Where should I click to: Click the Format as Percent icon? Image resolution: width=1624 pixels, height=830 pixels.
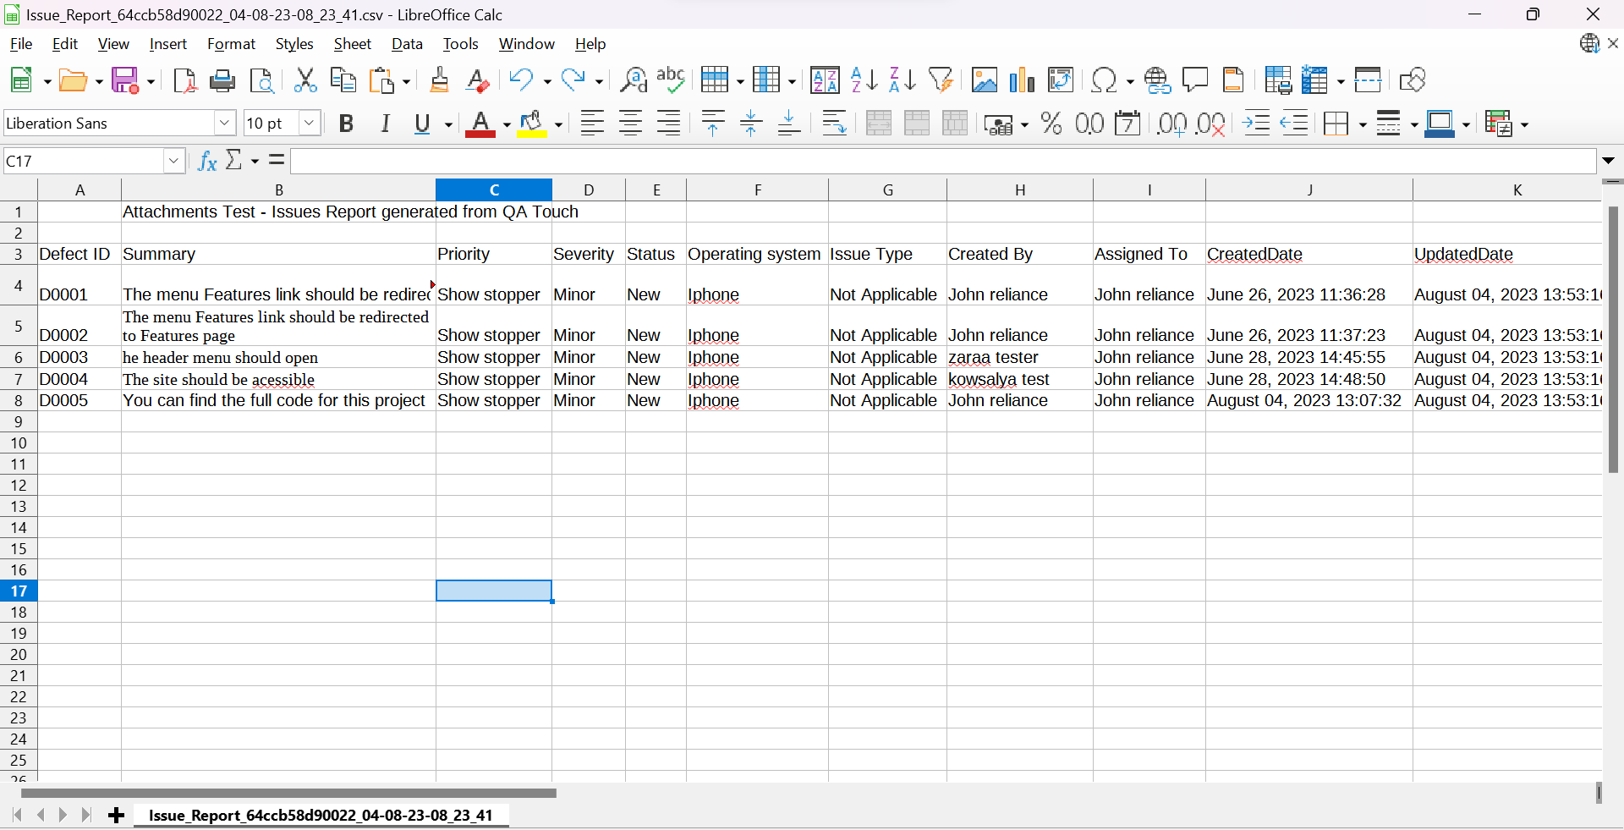(x=1051, y=124)
